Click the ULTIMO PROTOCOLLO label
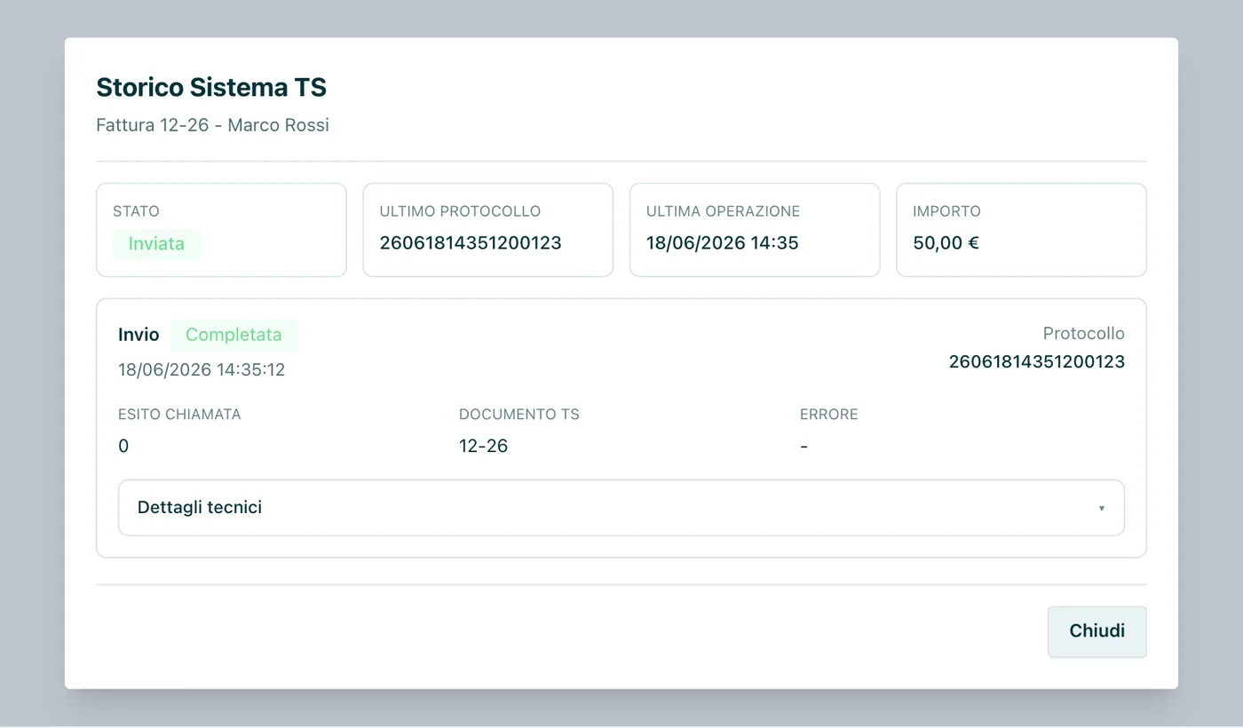This screenshot has height=728, width=1243. click(x=460, y=211)
